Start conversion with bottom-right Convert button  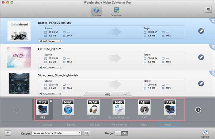[205, 133]
